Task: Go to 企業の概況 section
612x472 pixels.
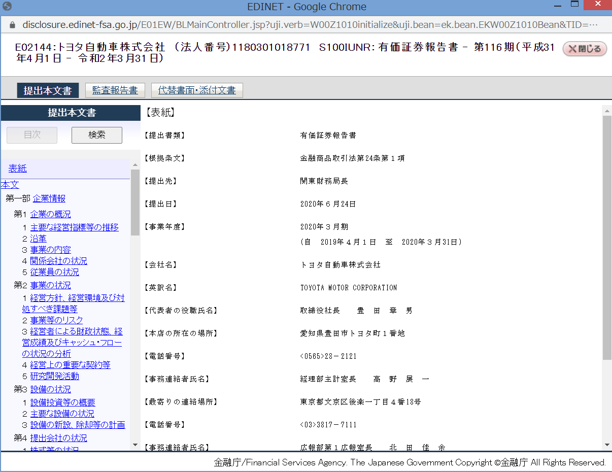Action: (x=51, y=214)
